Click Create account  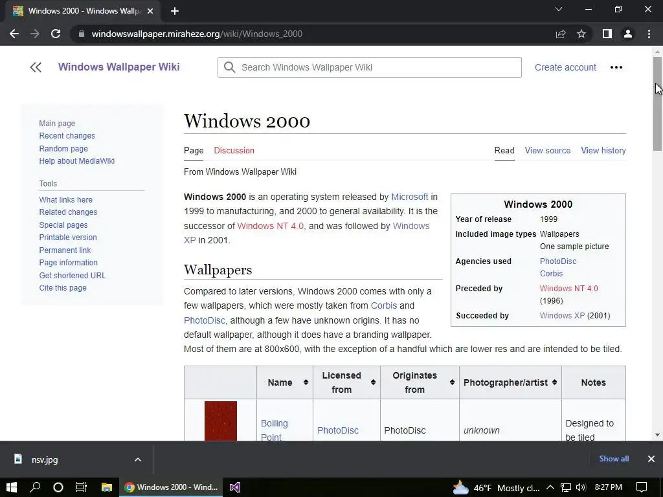pyautogui.click(x=565, y=67)
